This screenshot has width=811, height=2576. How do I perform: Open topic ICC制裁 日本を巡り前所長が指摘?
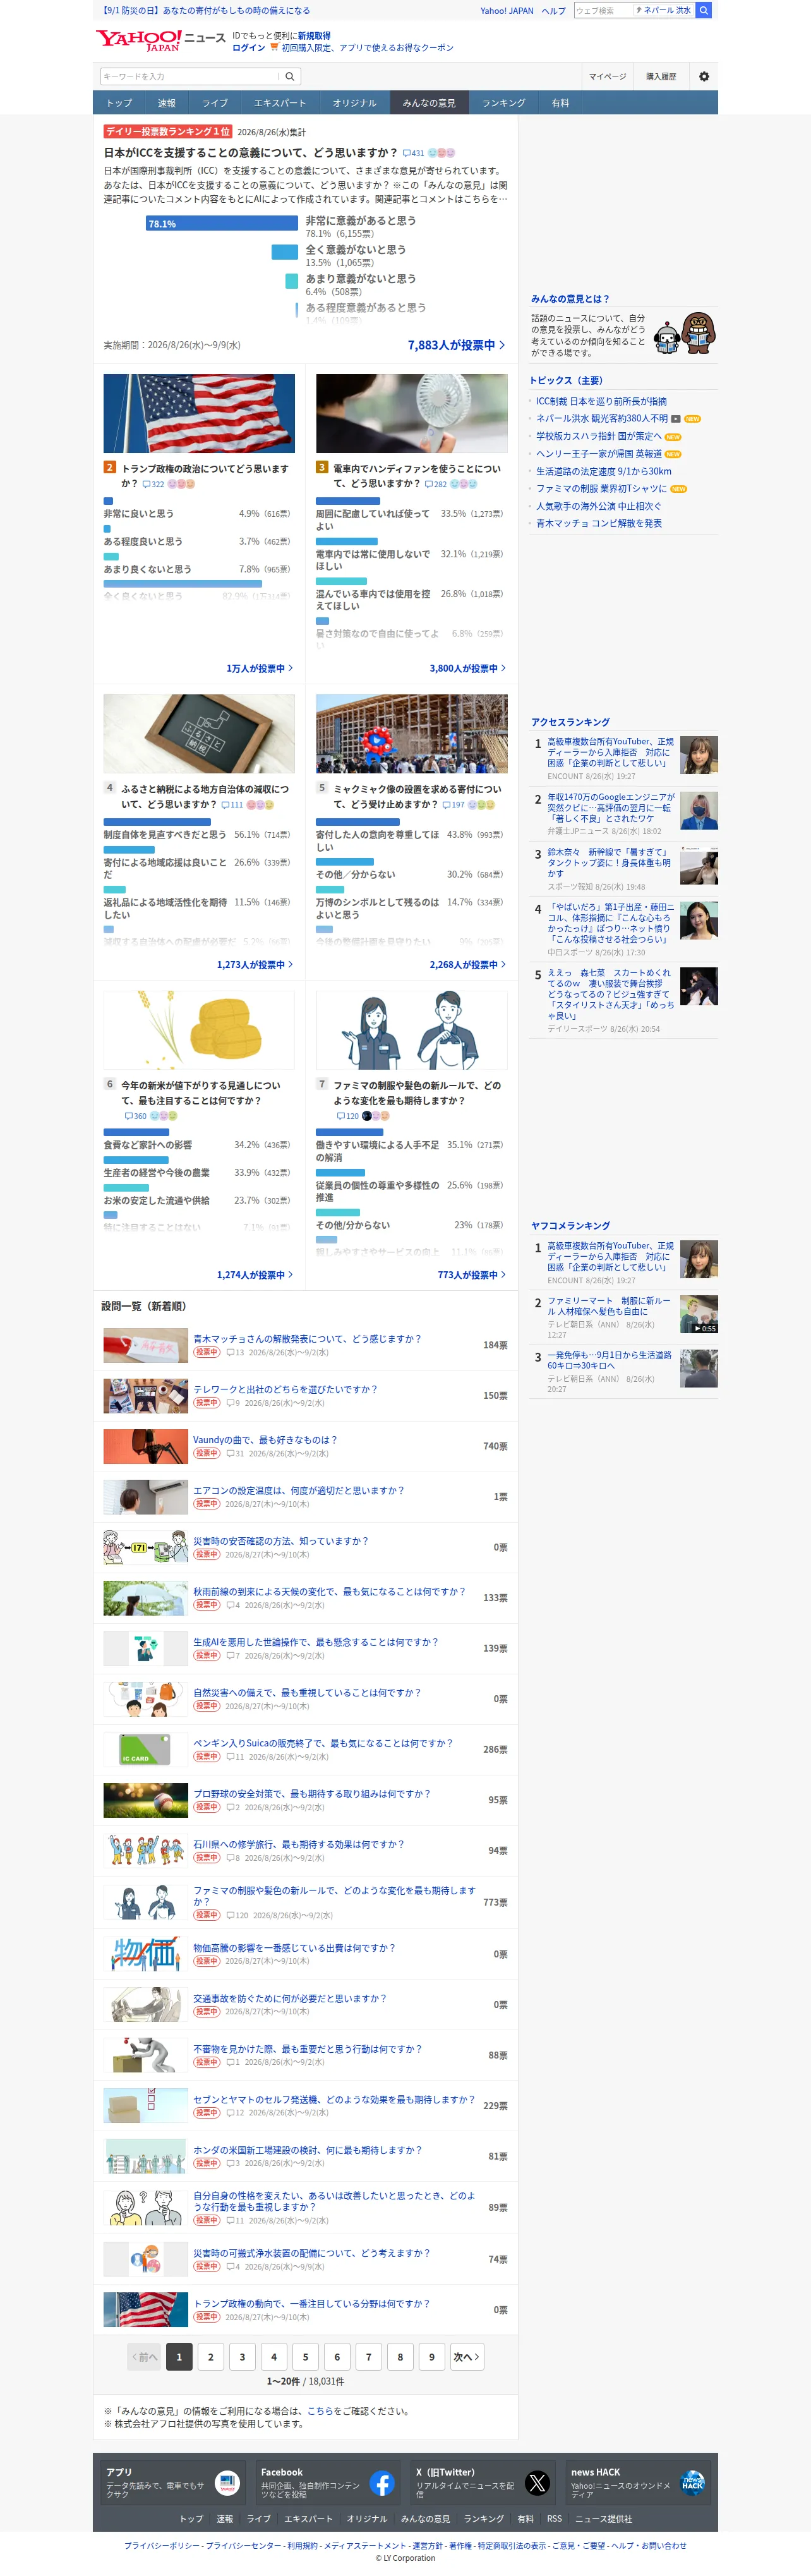coord(601,401)
